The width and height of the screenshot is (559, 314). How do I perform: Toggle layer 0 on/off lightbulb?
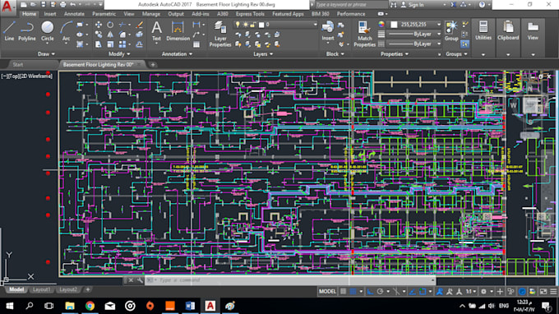pyautogui.click(x=238, y=25)
